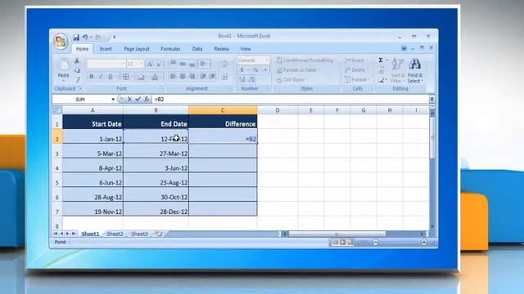Cancel the formula entry with X

[129, 99]
